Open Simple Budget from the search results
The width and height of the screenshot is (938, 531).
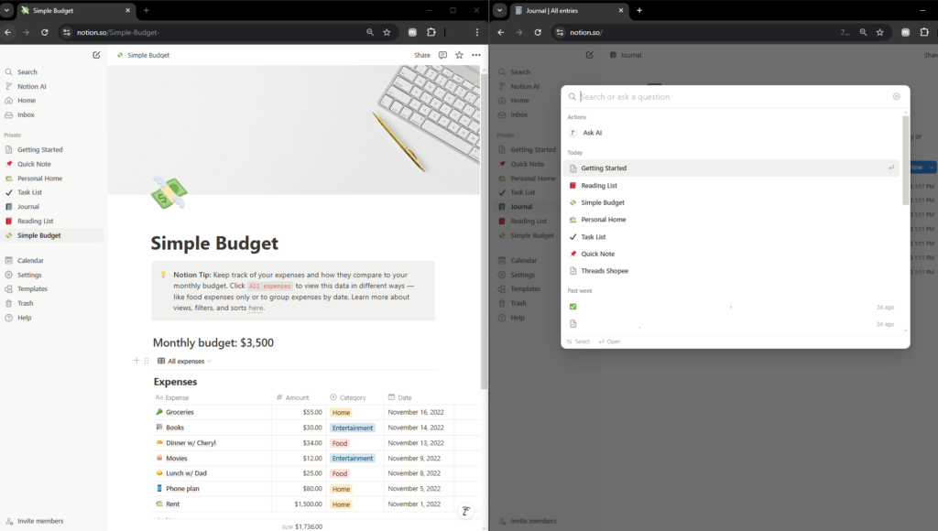pos(732,202)
